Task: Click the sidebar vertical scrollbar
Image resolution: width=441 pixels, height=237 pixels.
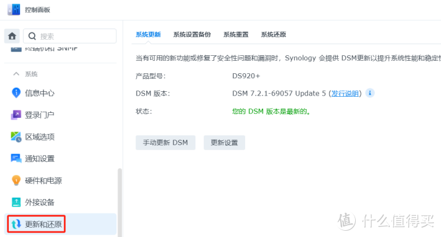Action: pyautogui.click(x=119, y=202)
